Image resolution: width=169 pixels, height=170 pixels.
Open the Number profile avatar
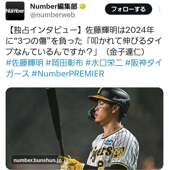[15, 11]
